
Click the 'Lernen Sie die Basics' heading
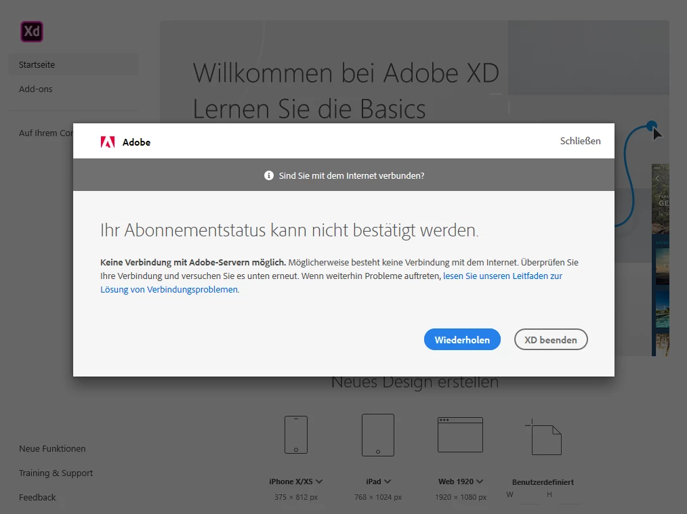[x=310, y=108]
